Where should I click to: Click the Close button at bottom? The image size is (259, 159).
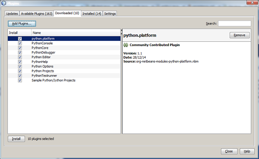(x=229, y=151)
